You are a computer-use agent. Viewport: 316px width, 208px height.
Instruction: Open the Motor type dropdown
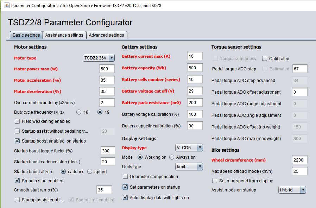tap(99, 58)
